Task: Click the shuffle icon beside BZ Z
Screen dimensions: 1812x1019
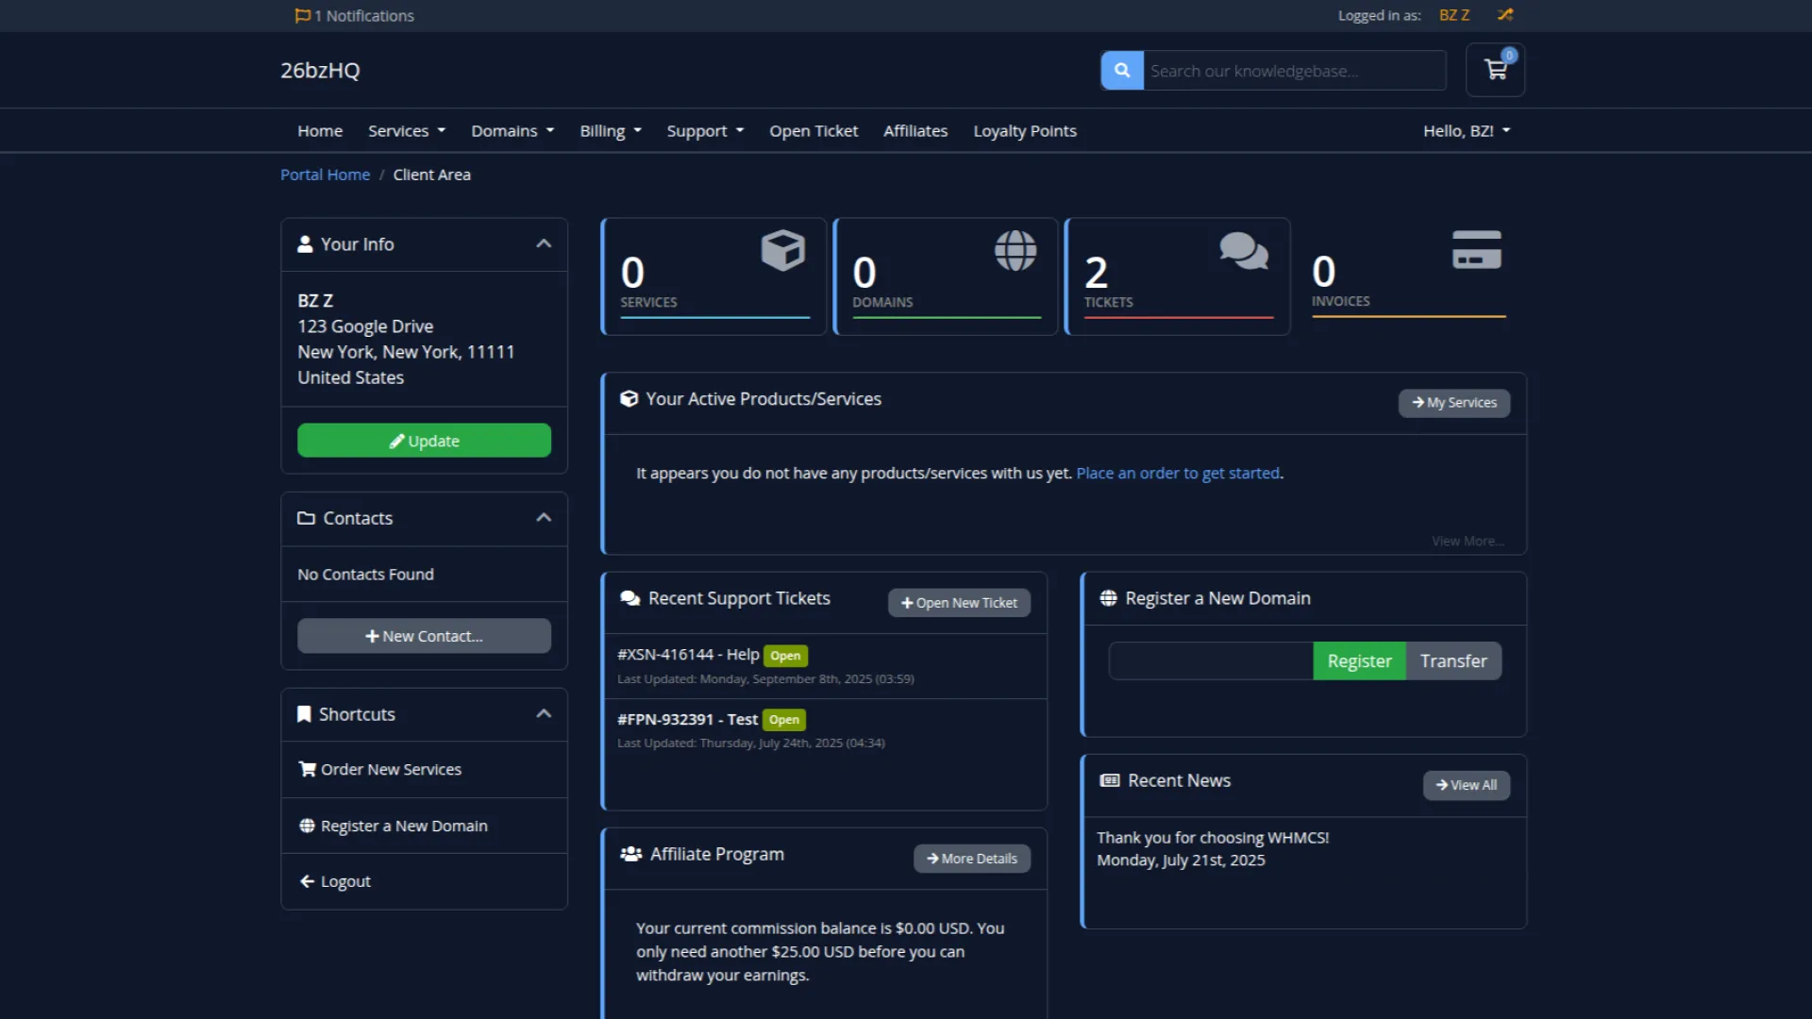Action: (x=1505, y=15)
